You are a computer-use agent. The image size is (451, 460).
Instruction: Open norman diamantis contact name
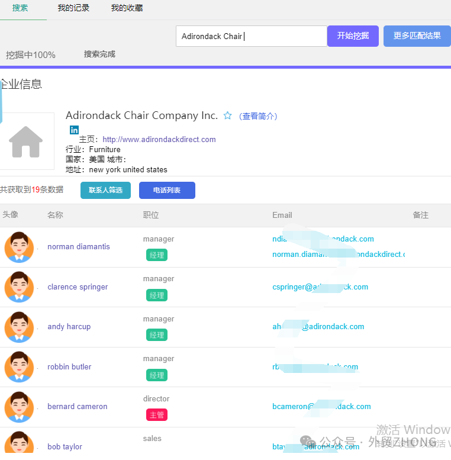pos(79,247)
